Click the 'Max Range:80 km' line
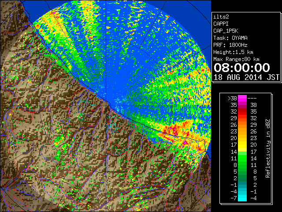282x212 pixels. pyautogui.click(x=236, y=59)
